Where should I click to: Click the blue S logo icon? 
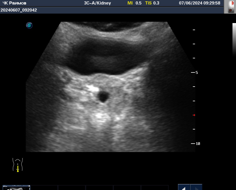29,25
